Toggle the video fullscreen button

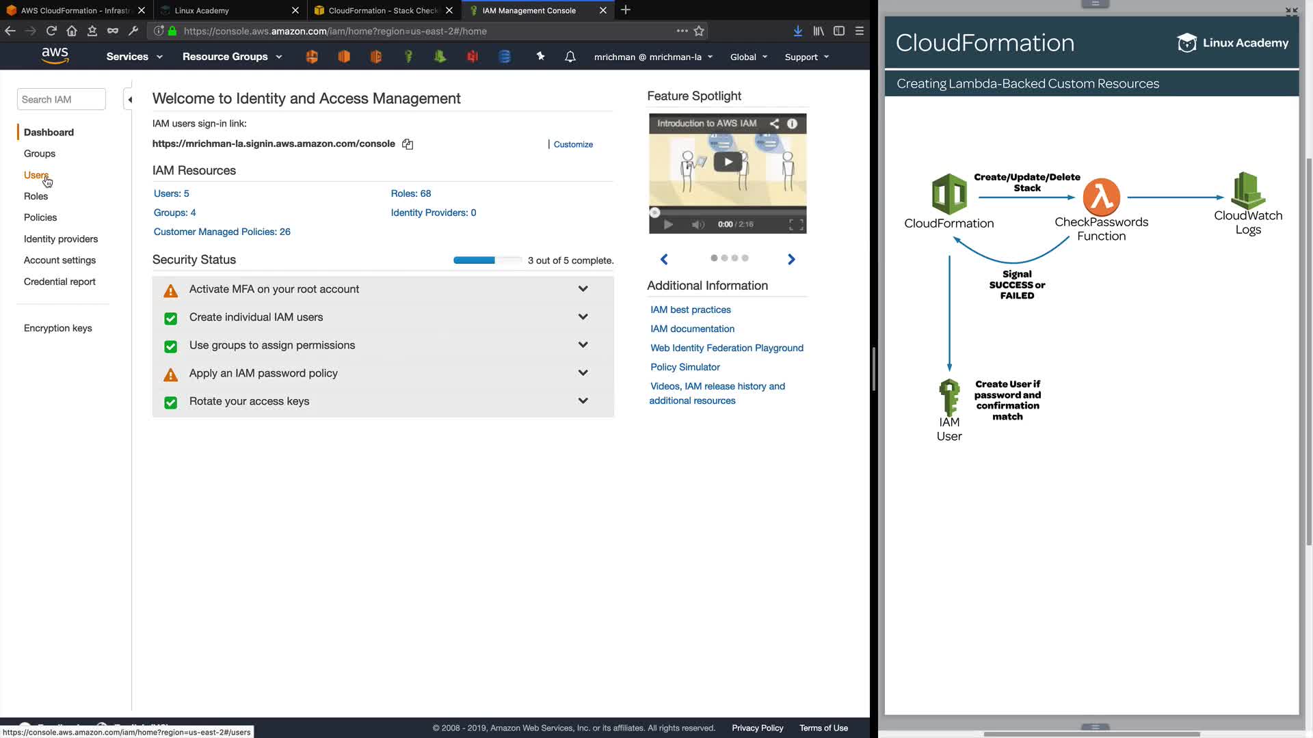795,224
